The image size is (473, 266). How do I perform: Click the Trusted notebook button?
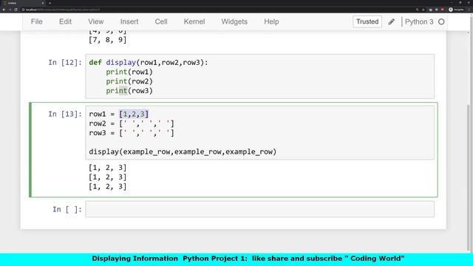click(x=367, y=21)
